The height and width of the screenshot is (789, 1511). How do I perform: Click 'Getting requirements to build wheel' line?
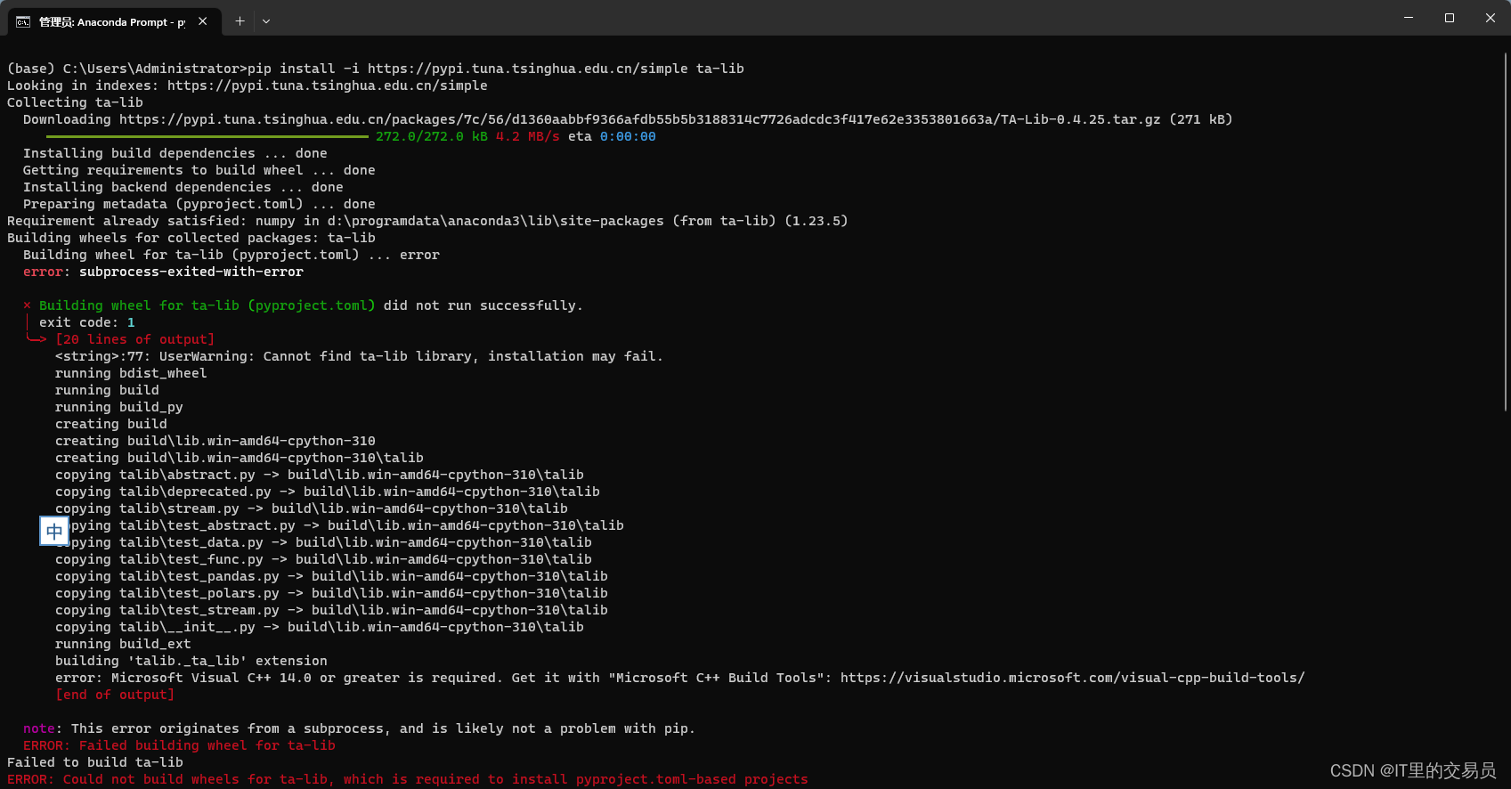click(199, 170)
